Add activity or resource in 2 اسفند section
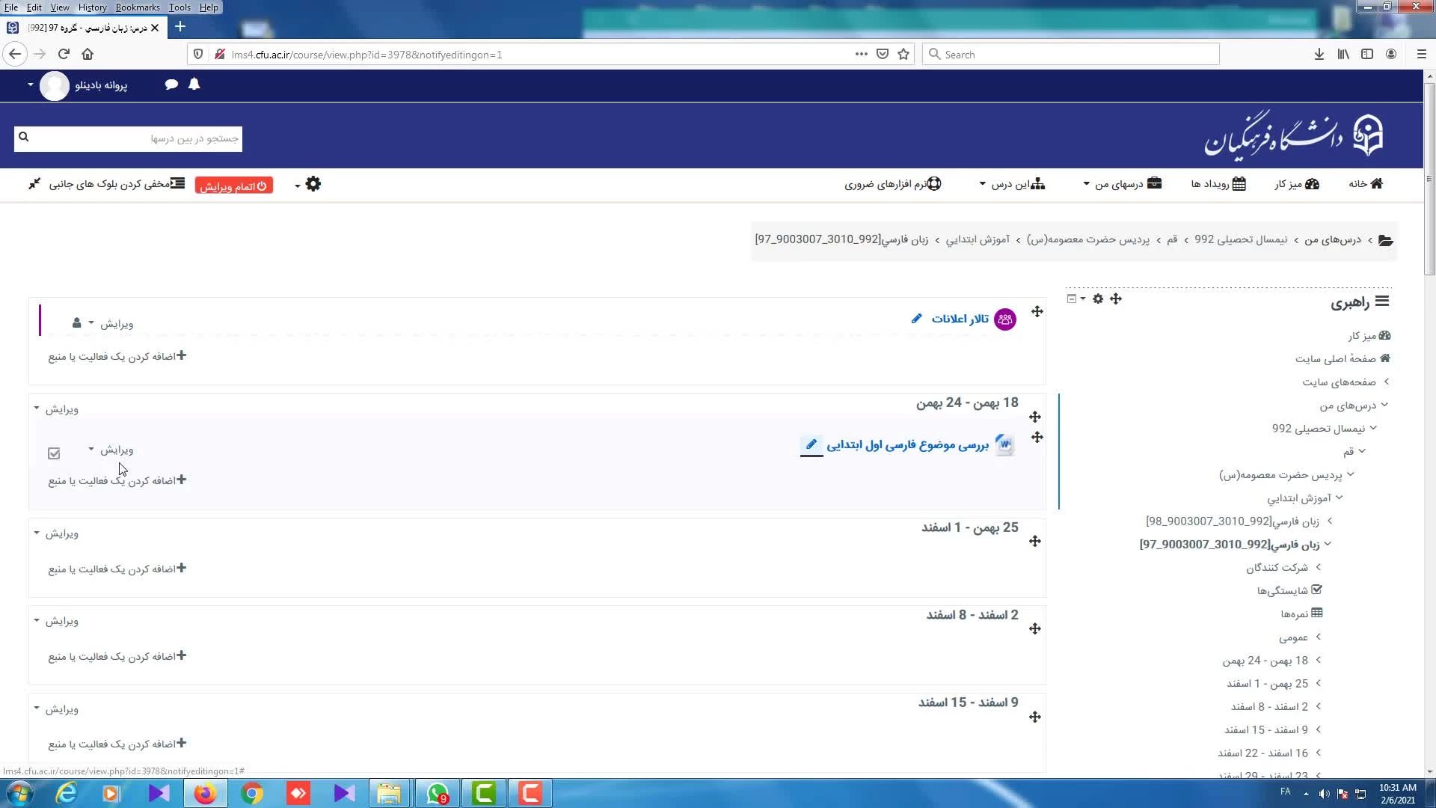 point(117,656)
